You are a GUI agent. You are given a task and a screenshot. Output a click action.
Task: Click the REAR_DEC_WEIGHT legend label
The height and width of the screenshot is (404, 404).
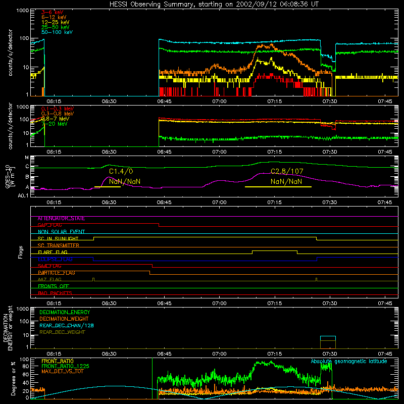coord(62,332)
